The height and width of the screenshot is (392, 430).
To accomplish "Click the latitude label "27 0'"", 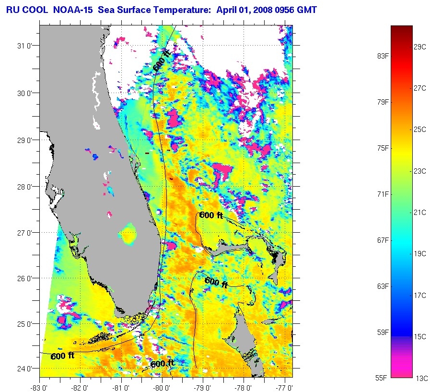I will (24, 233).
